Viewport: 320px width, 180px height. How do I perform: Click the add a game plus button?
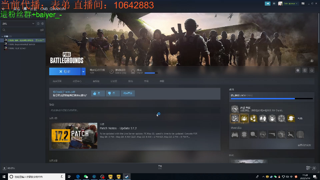4,168
